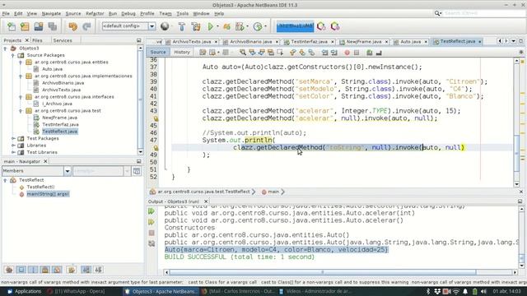Toggle Highlight Search icon in editor toolbar
This screenshot has width=527, height=296.
click(x=271, y=53)
